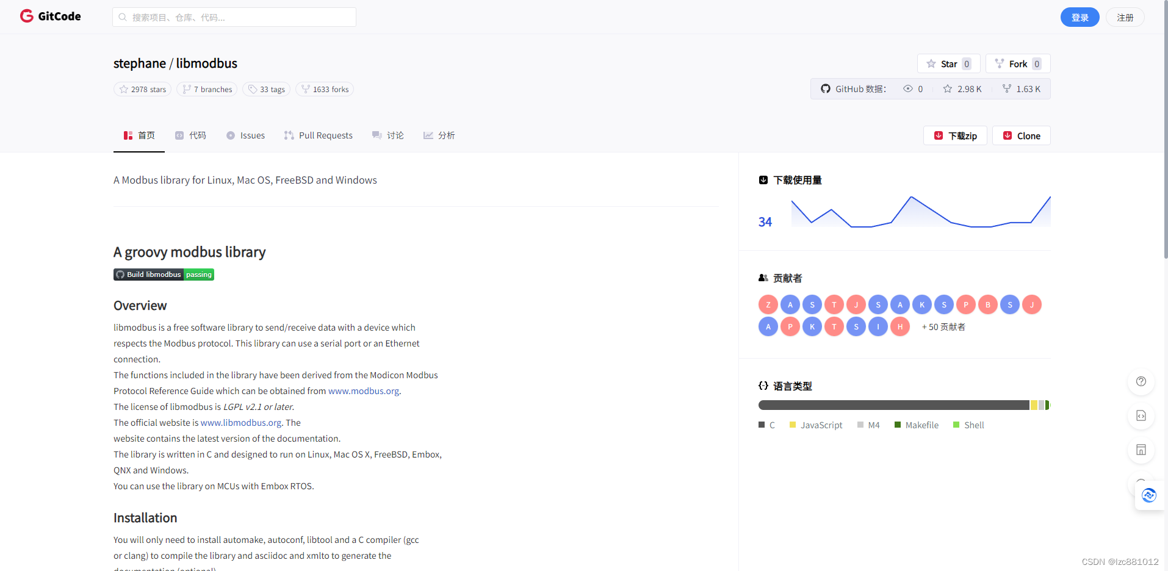Image resolution: width=1168 pixels, height=571 pixels.
Task: Open the Issues tab
Action: point(245,135)
